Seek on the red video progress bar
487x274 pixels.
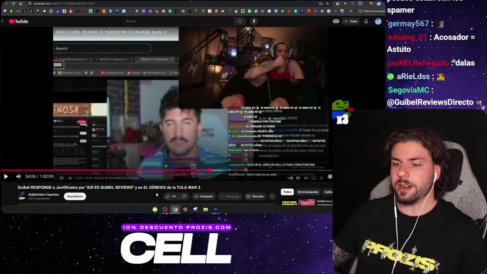(x=166, y=170)
